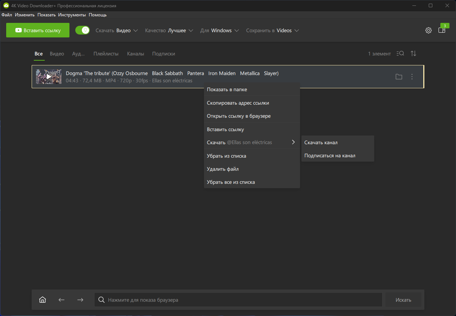The image size is (456, 316).
Task: Open the Сохранить в Videos dropdown
Action: click(x=273, y=31)
